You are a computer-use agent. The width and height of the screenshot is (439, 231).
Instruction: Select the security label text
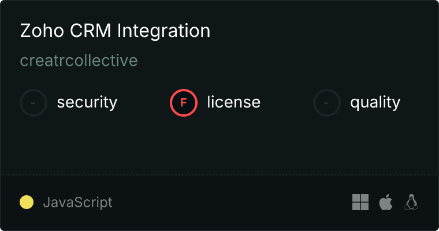(x=87, y=103)
